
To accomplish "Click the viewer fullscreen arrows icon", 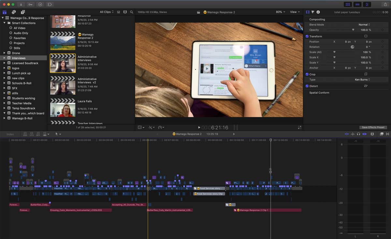I will [x=299, y=127].
